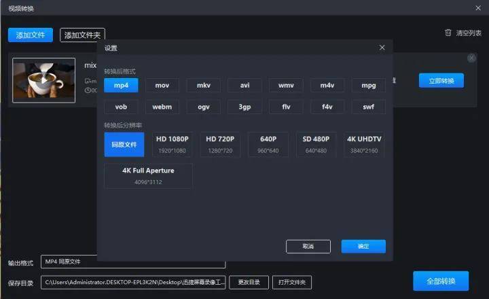
Task: Pick HD 1080P resolution
Action: 173,144
